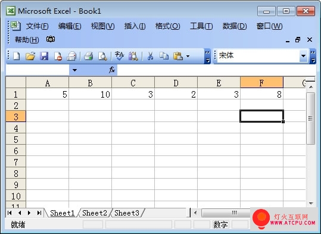321x234 pixels.
Task: Click the Copy icon
Action: tap(164, 56)
